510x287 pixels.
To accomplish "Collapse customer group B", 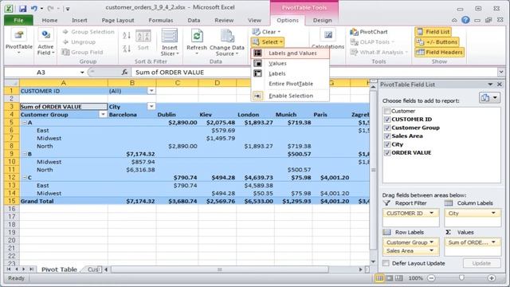I will [25, 154].
